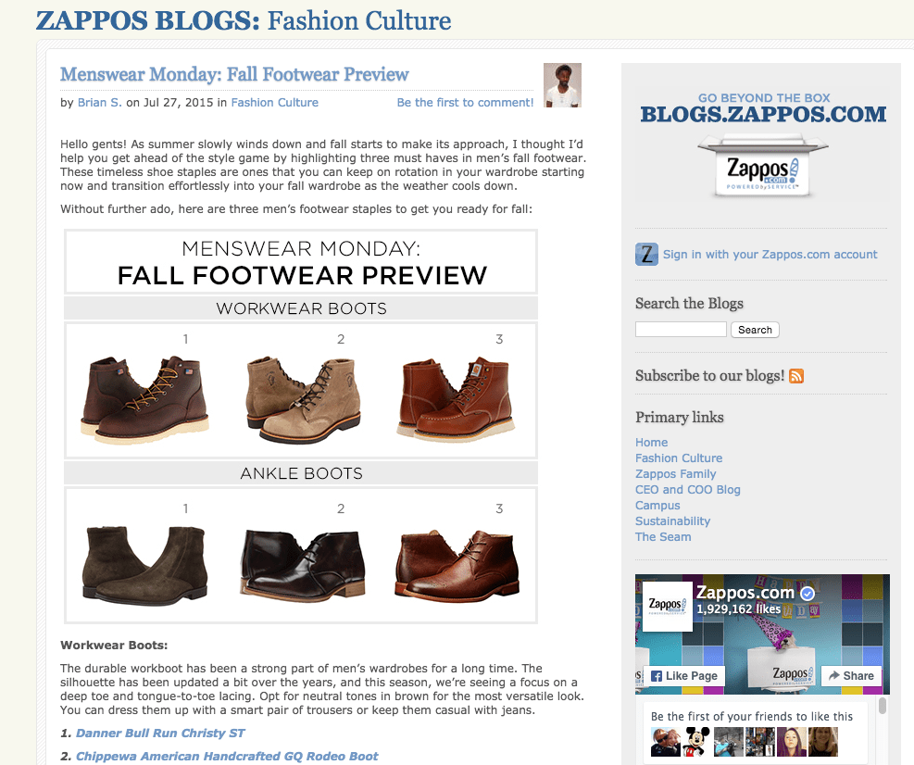Click author name Brian S.
Screen dimensions: 914x765
click(x=100, y=103)
